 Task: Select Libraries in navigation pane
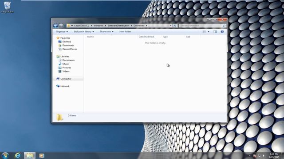tap(65, 57)
